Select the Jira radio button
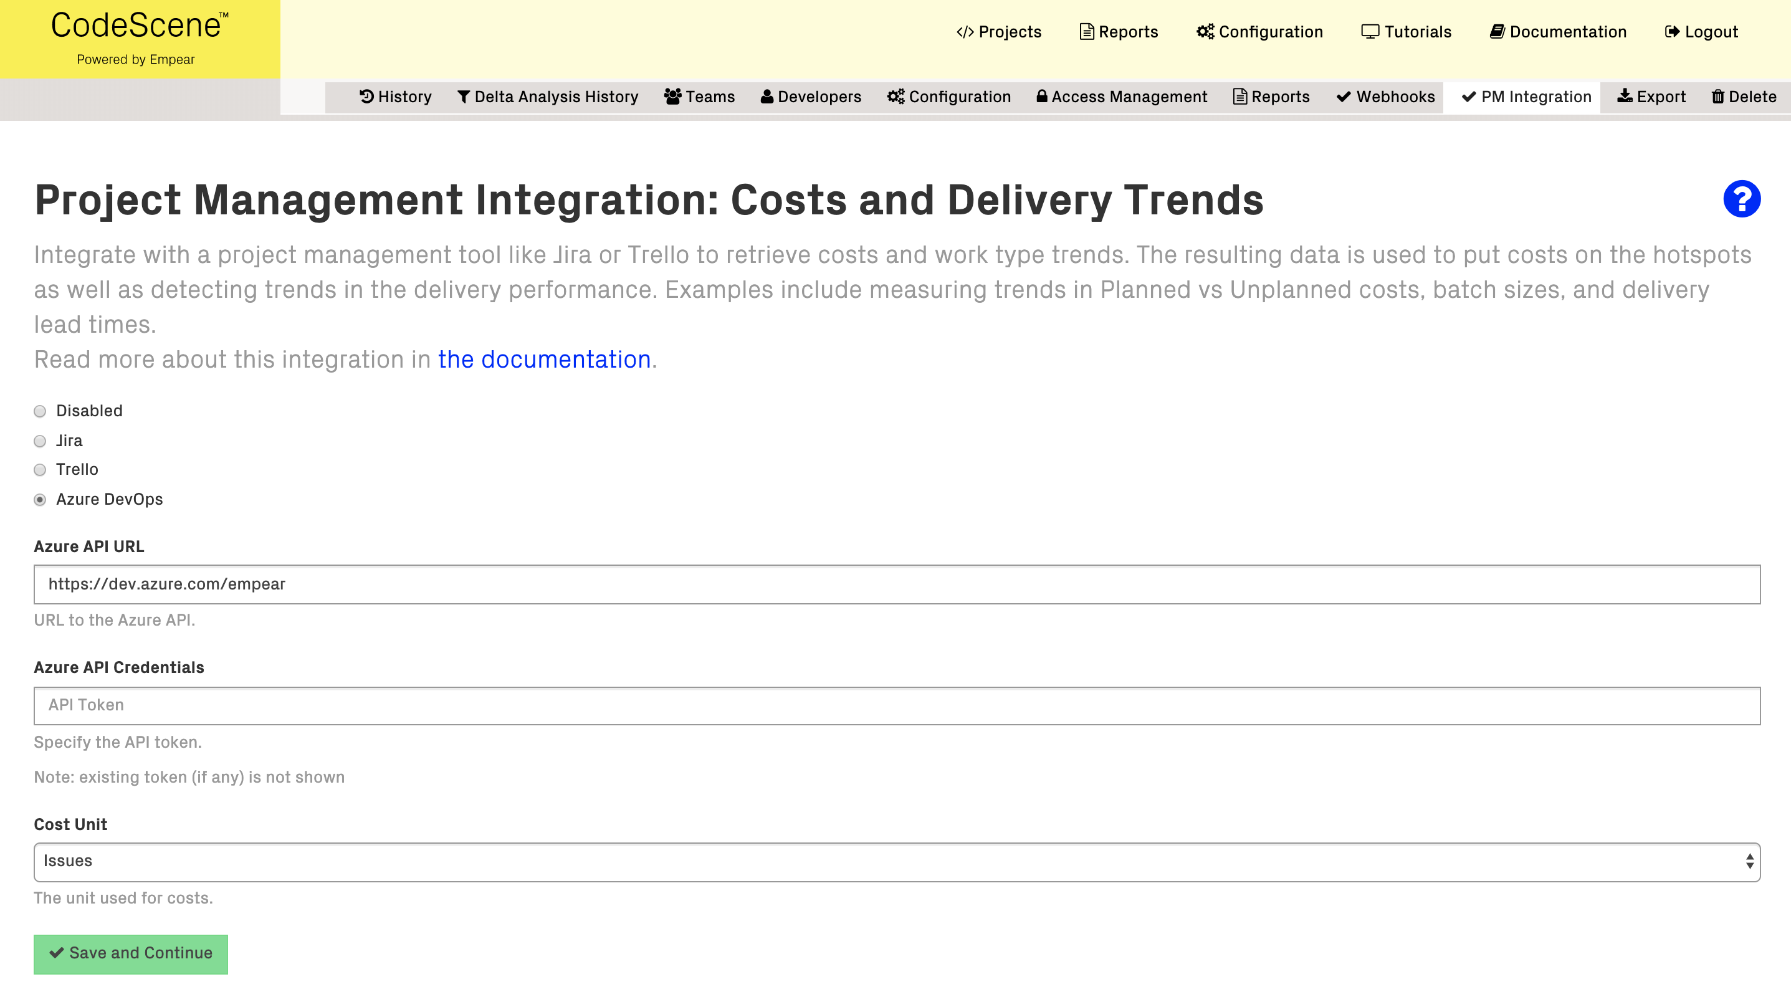This screenshot has height=997, width=1791. click(x=40, y=441)
